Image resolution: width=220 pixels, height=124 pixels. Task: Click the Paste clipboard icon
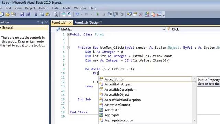[x=48, y=14]
